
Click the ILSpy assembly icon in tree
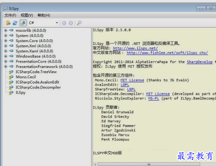[x=11, y=93]
